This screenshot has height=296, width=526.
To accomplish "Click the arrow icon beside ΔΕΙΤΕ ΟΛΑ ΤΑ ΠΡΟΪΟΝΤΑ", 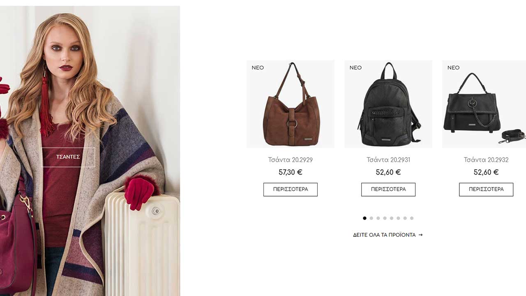I will click(x=420, y=235).
